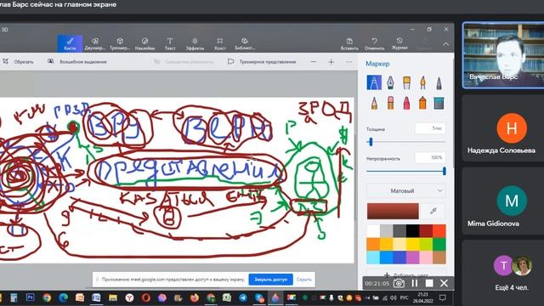Open Telegram from the taskbar

coord(243,297)
